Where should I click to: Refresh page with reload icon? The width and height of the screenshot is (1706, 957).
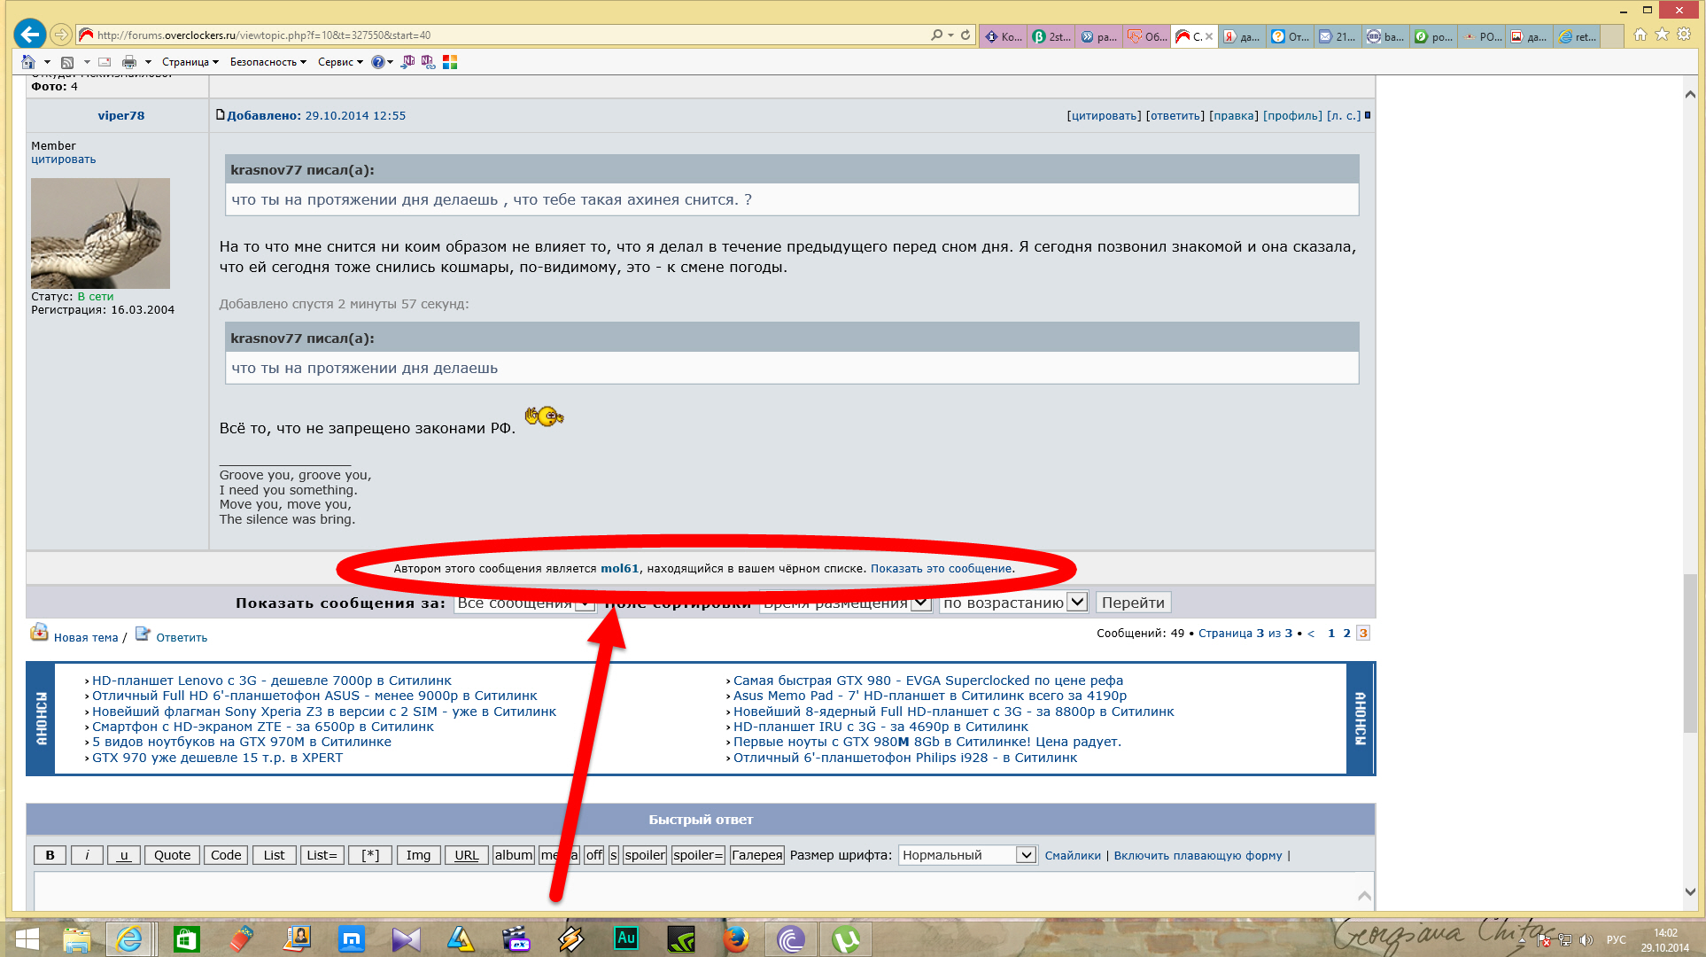coord(965,35)
